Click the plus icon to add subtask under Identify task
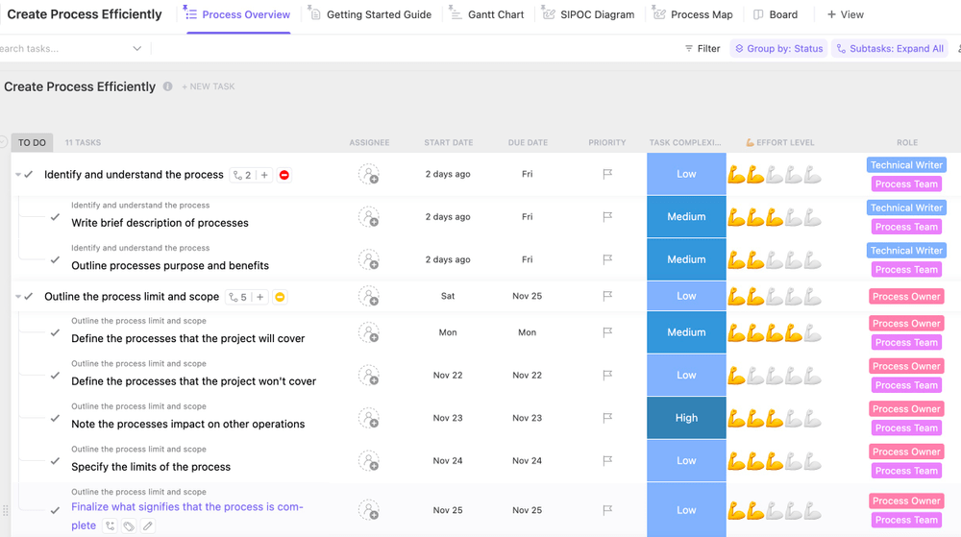Screen dimensions: 961x537 264,175
